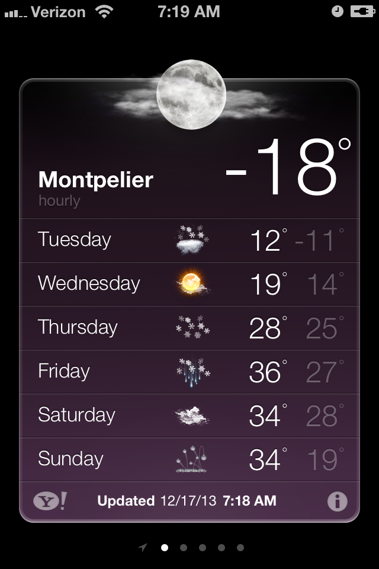Select the current location page arrow
This screenshot has height=569, width=379.
pyautogui.click(x=143, y=548)
